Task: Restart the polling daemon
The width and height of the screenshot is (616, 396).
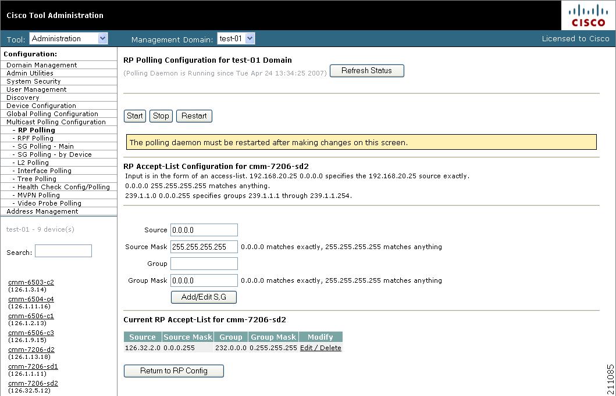Action: coord(194,116)
